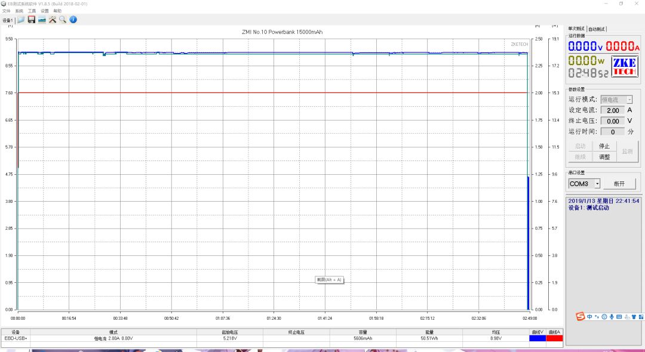Click the 5.218V start voltage cell
645x352 pixels.
click(x=229, y=338)
